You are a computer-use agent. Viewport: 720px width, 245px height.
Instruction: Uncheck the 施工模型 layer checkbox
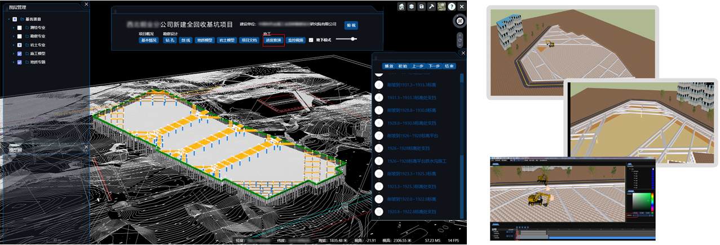click(20, 54)
